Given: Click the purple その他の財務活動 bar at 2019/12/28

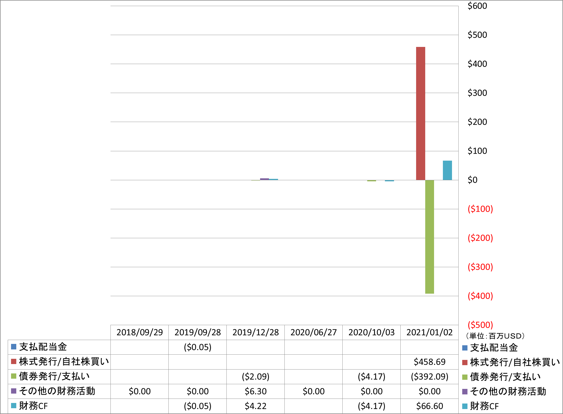Looking at the screenshot, I should [265, 179].
